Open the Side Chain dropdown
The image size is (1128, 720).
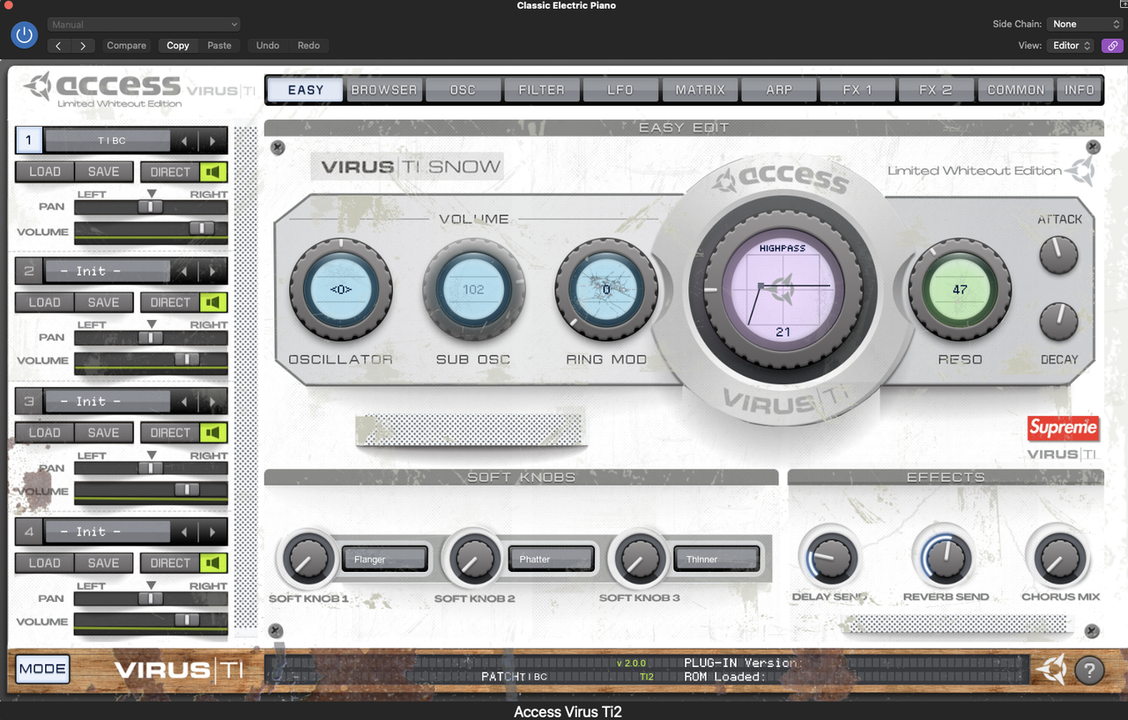pos(1084,25)
